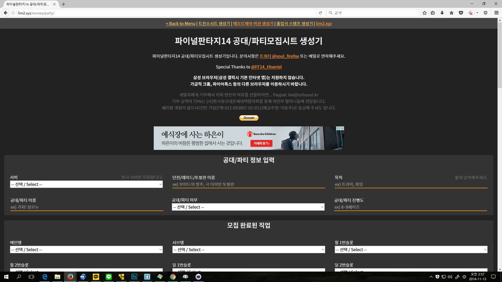Screen dimensions: 502x282
Task: Open the purple cat app on taskbar
Action: [x=198, y=277]
